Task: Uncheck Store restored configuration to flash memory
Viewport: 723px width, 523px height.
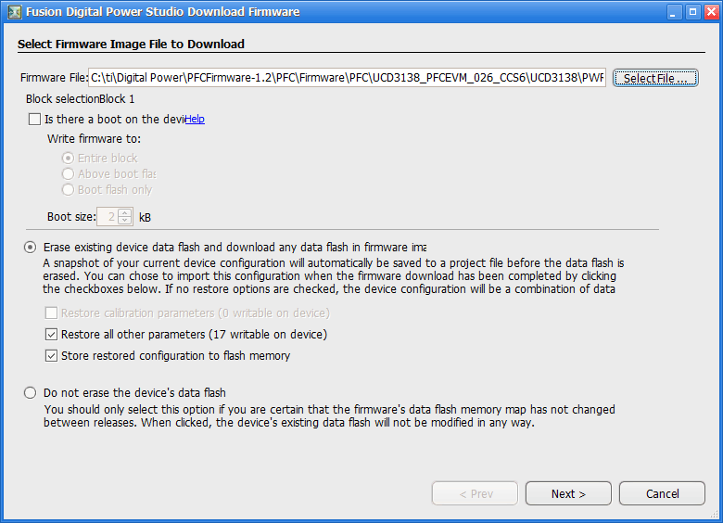Action: point(51,355)
